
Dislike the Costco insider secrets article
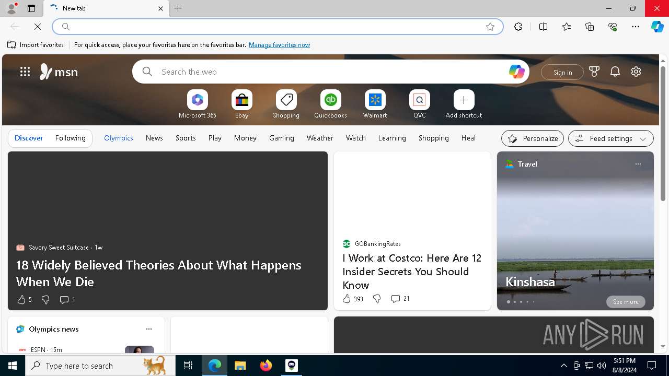[x=377, y=299]
